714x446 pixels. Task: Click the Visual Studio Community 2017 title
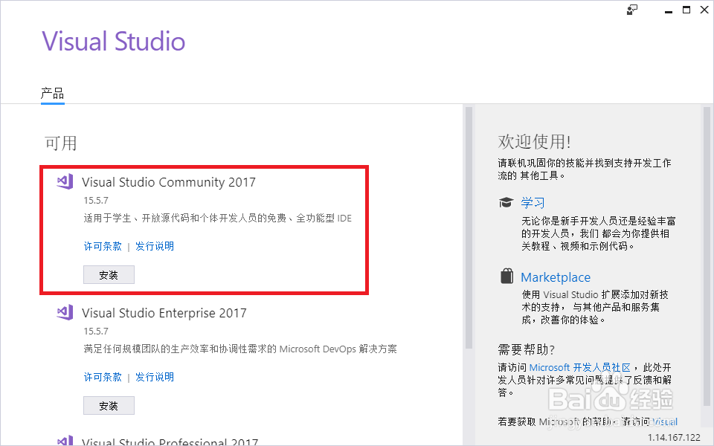169,182
